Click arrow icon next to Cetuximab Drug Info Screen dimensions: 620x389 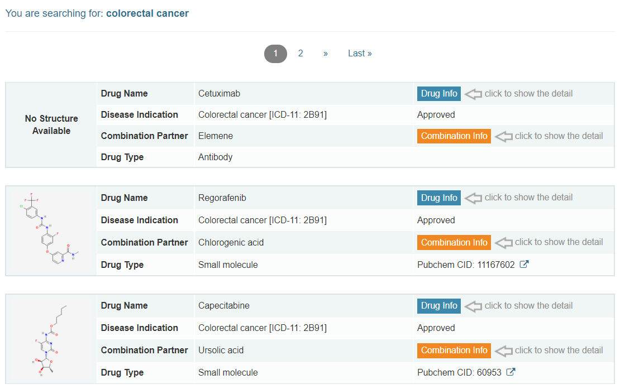tap(473, 94)
